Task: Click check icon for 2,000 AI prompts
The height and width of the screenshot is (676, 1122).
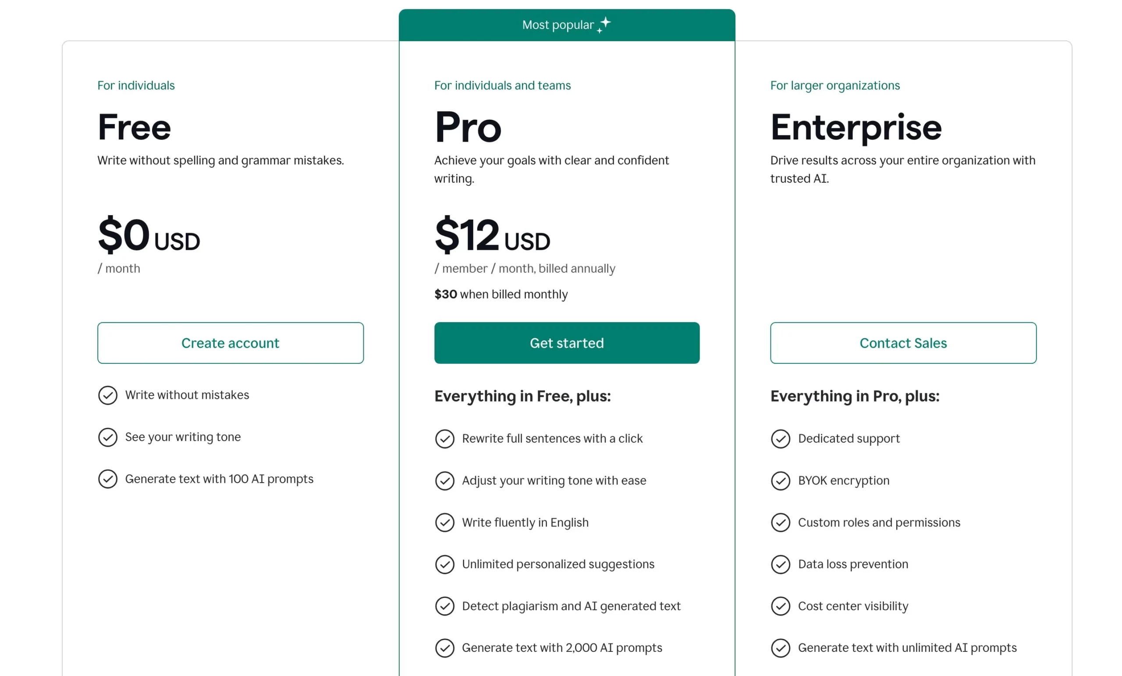Action: (x=444, y=648)
